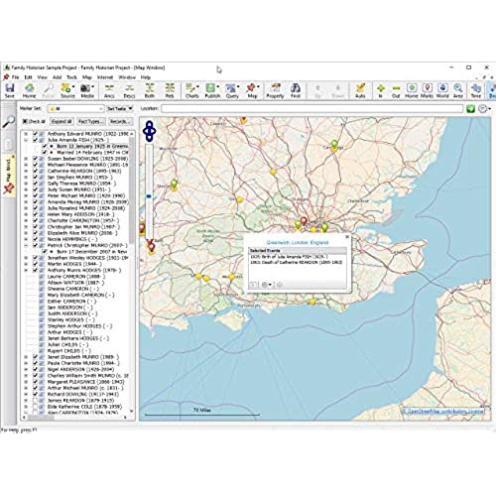
Task: Show the Rels all relatives diagram
Action: coord(170,90)
